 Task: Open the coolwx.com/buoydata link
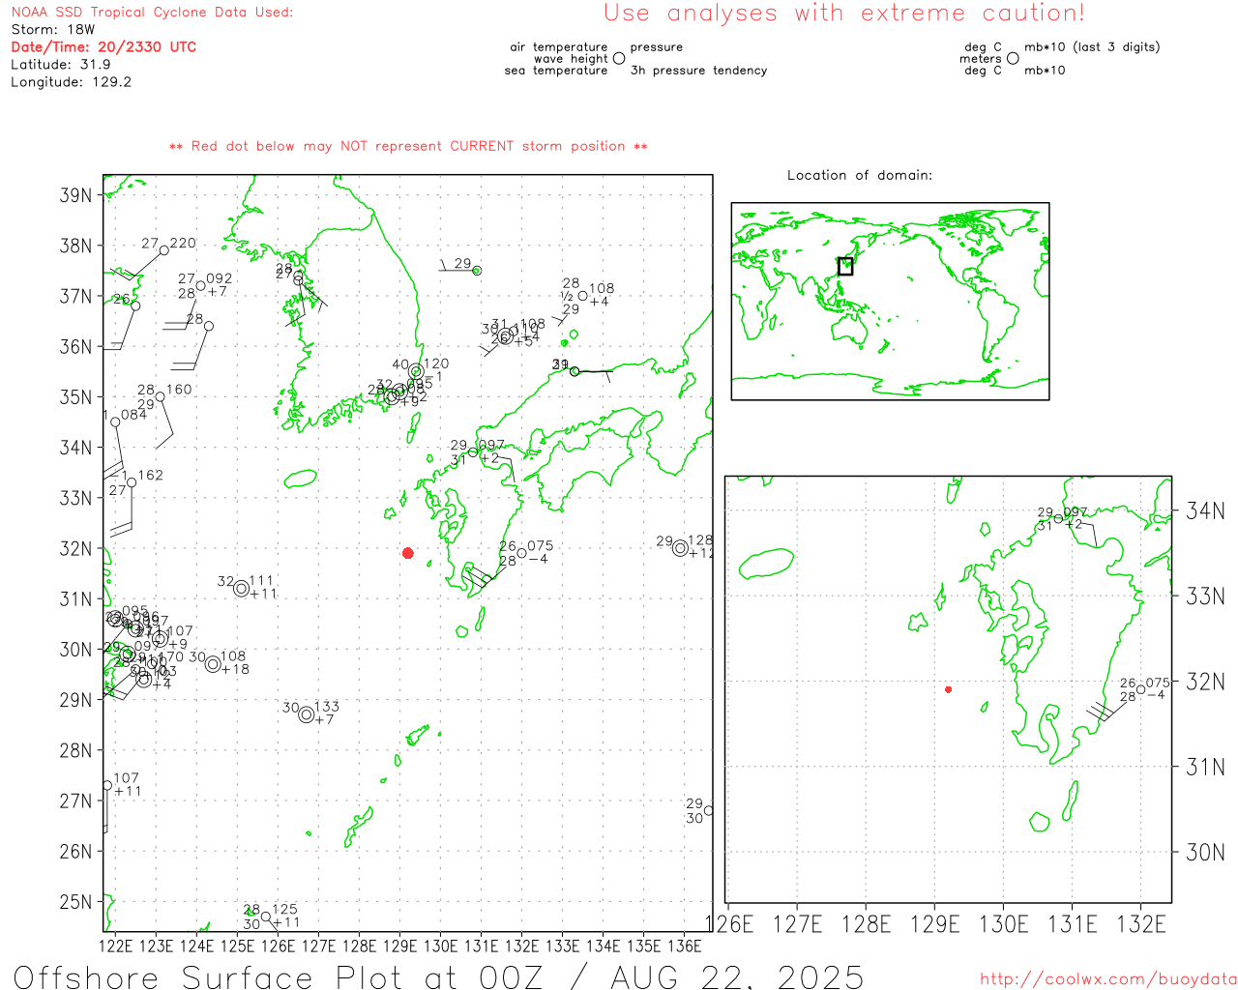pos(1108,979)
